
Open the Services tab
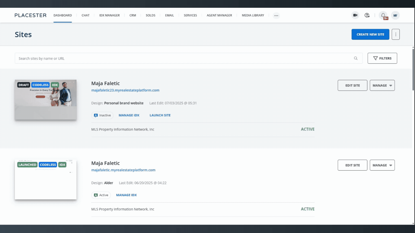[x=190, y=15]
